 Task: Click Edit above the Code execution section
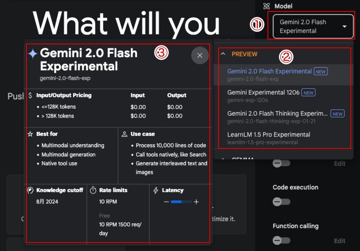point(340,163)
